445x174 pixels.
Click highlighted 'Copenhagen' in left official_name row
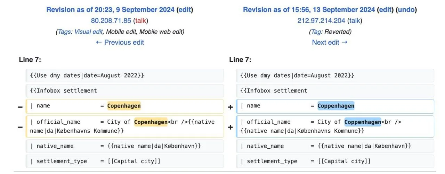151,122
